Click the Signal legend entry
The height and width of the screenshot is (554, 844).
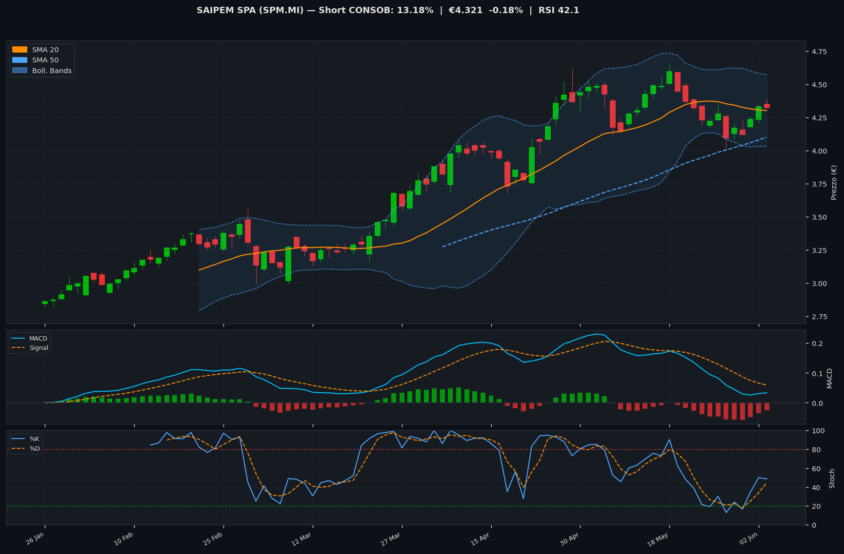(29, 348)
